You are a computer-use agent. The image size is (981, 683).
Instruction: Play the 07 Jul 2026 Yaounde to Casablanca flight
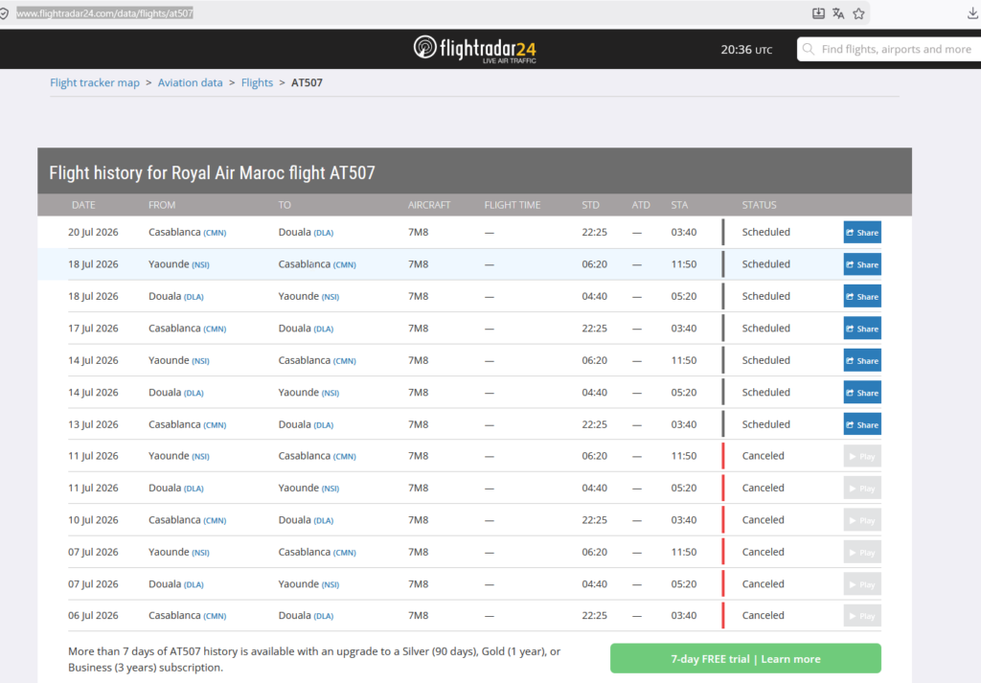[x=862, y=553]
